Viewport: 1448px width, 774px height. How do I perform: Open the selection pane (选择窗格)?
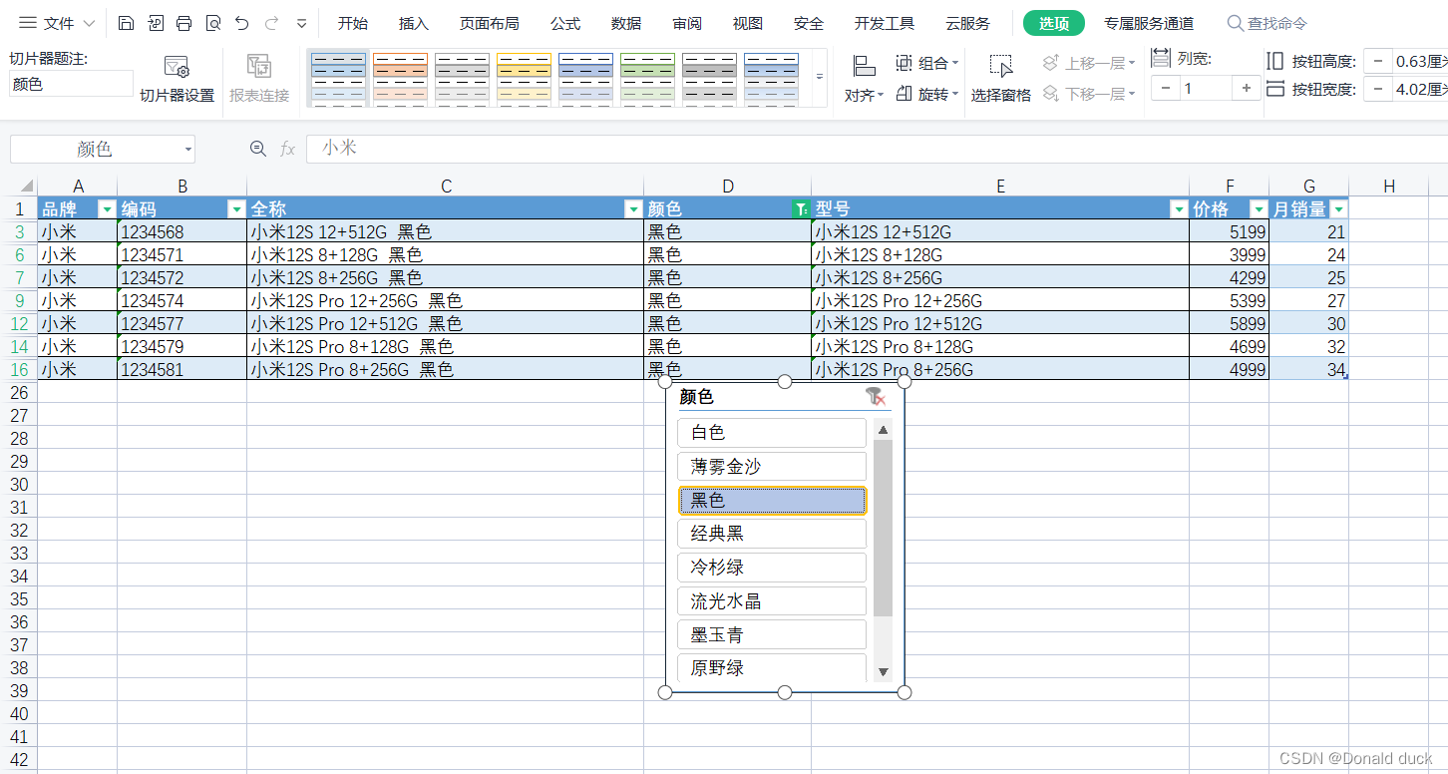1000,79
